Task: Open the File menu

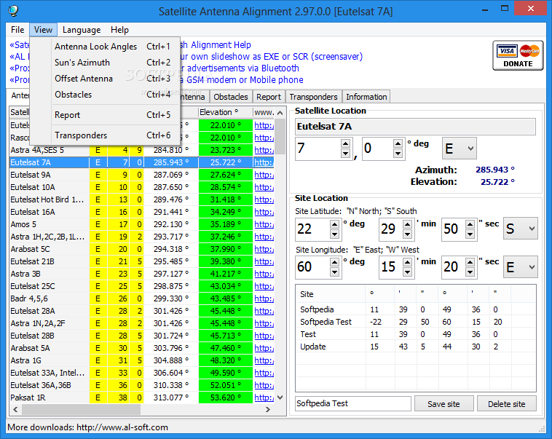Action: [x=17, y=30]
